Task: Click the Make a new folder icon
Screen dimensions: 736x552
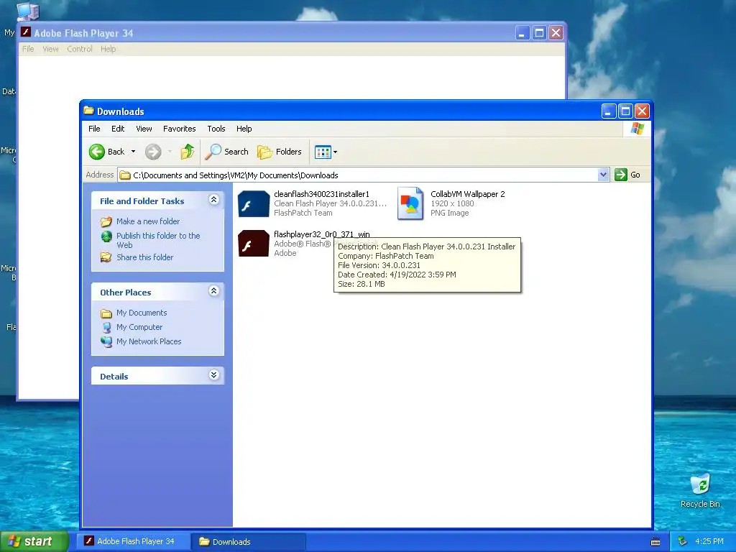Action: click(x=106, y=221)
